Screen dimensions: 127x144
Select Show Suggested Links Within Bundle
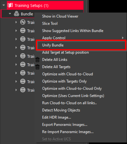73,31
